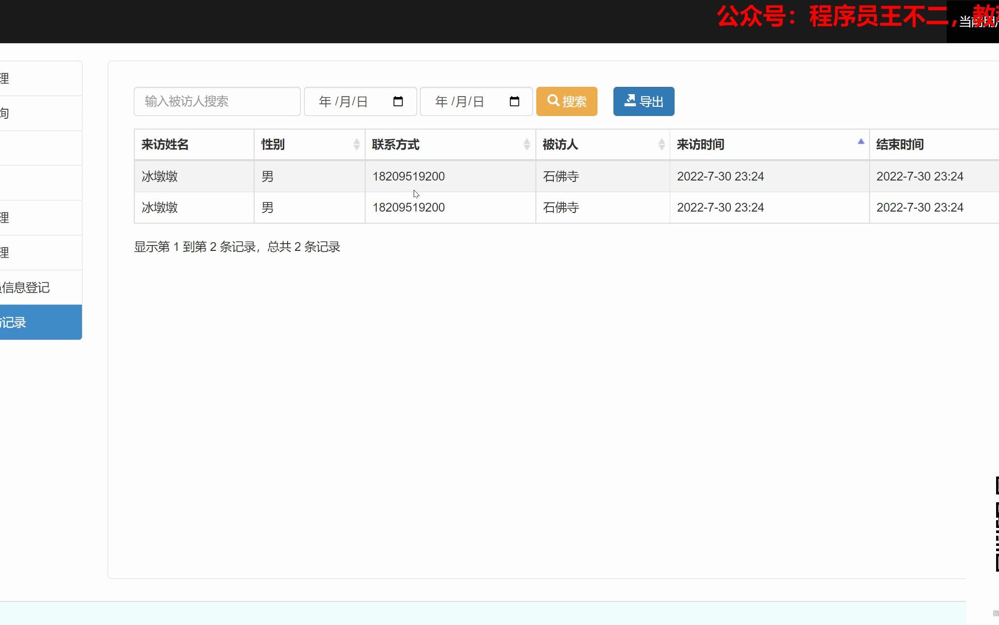The width and height of the screenshot is (999, 625).
Task: Select first row name 冰墩墩
Action: coord(160,176)
